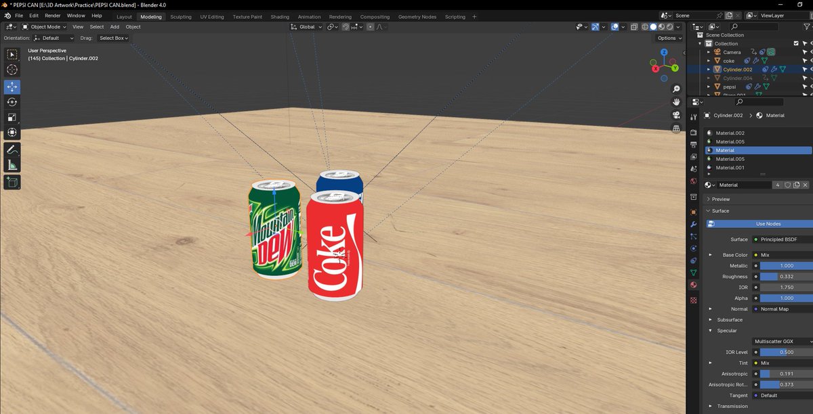
Task: Toggle Collection exclude checkbox in outliner
Action: tap(796, 43)
